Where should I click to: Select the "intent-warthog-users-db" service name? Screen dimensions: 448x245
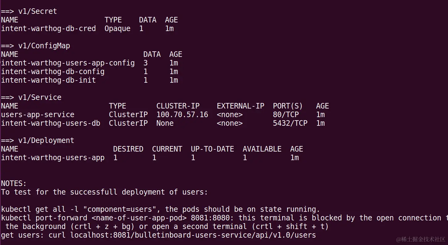pyautogui.click(x=51, y=123)
